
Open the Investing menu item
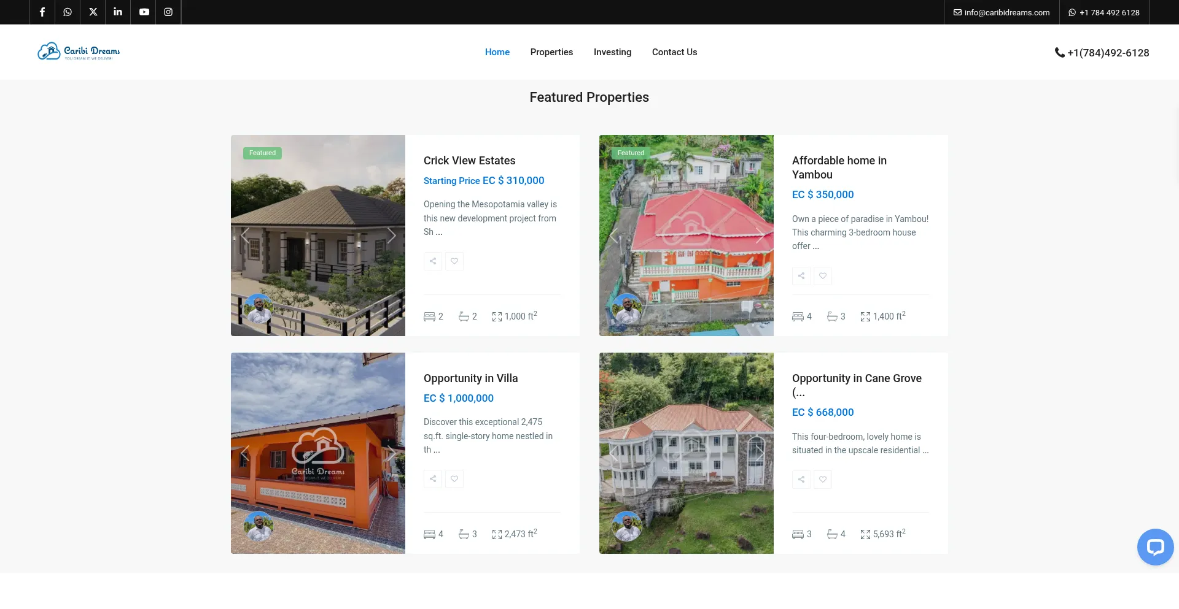[612, 52]
